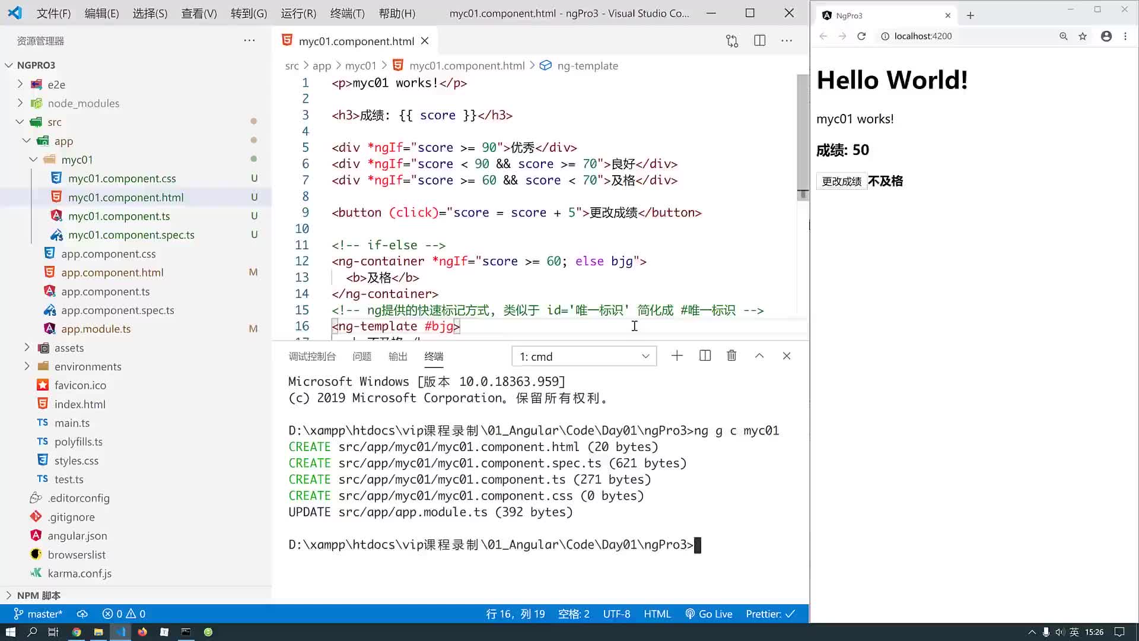Click Go Live in status bar
1139x641 pixels.
[709, 614]
